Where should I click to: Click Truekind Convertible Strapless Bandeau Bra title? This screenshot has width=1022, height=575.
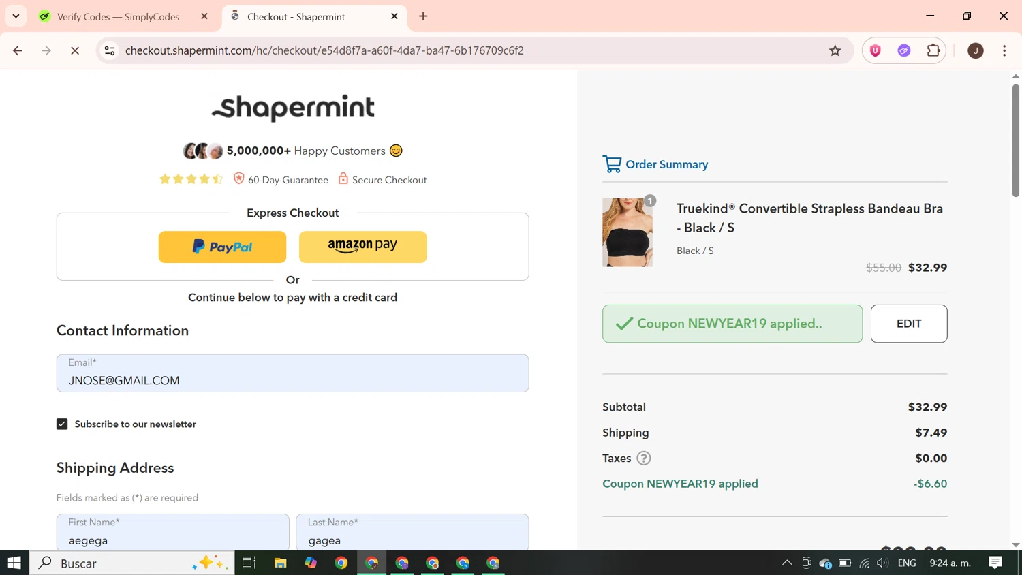tap(809, 218)
